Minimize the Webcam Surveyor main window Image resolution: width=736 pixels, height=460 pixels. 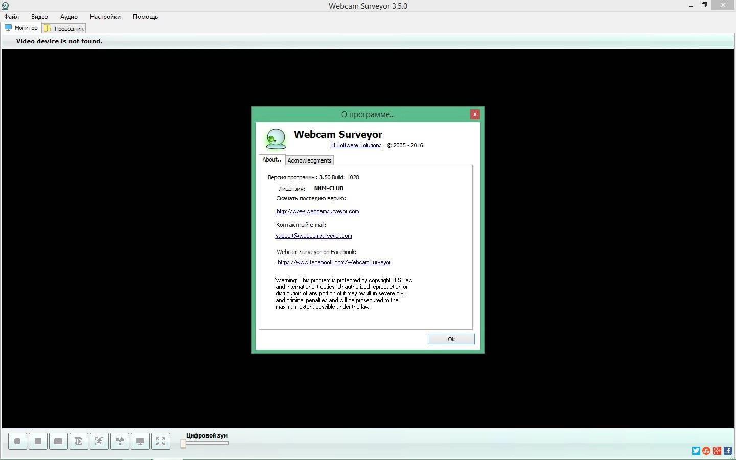pyautogui.click(x=692, y=6)
